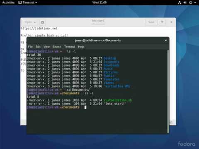The image size is (199, 149).
Task: Open the View menu in terminal
Action: coord(46,47)
